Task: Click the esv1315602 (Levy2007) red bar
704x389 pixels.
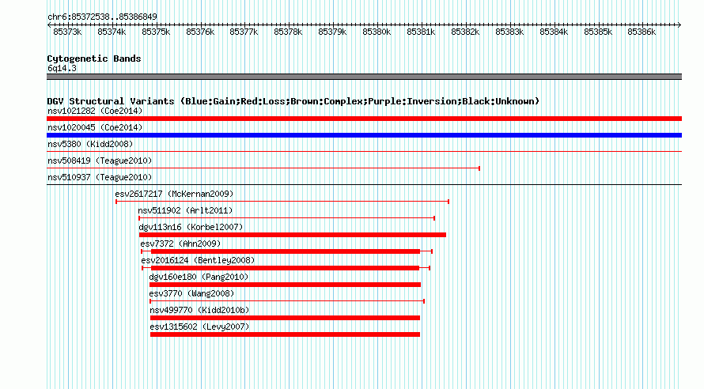Action: (x=285, y=334)
